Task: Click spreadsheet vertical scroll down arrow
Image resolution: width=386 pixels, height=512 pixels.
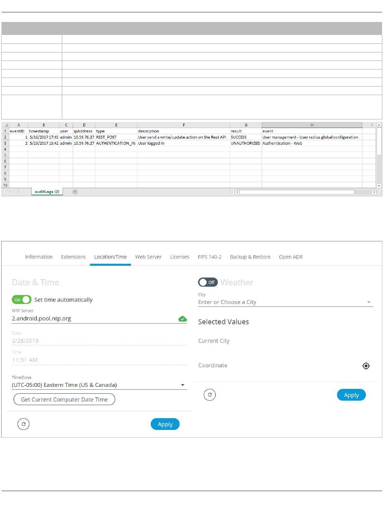Action: [379, 185]
